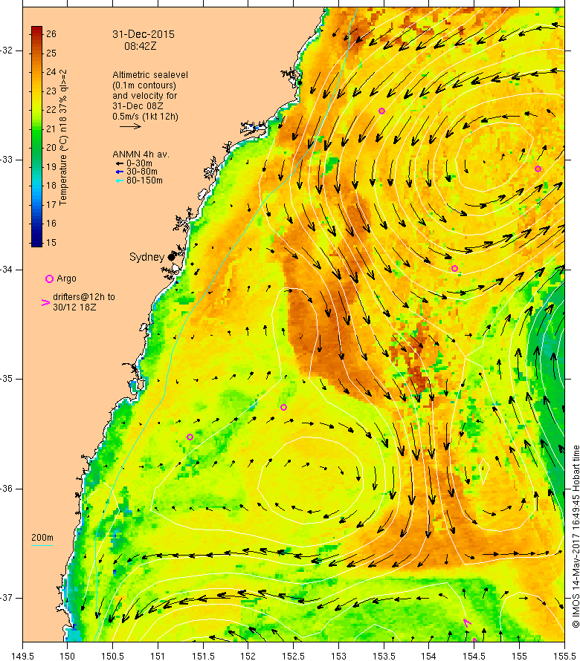Click the Argo magenta circle legend icon
This screenshot has width=580, height=661.
(x=49, y=279)
